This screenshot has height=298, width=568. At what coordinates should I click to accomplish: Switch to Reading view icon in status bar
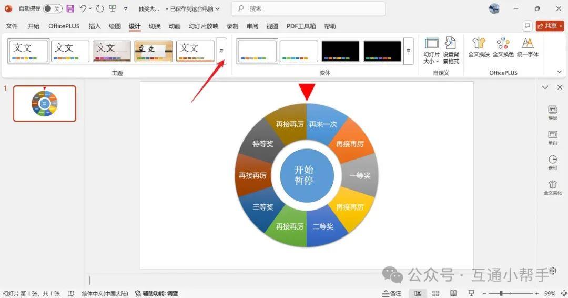453,293
